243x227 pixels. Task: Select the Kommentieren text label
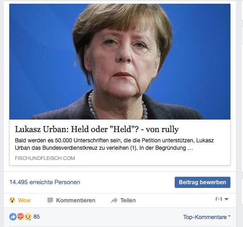point(76,200)
